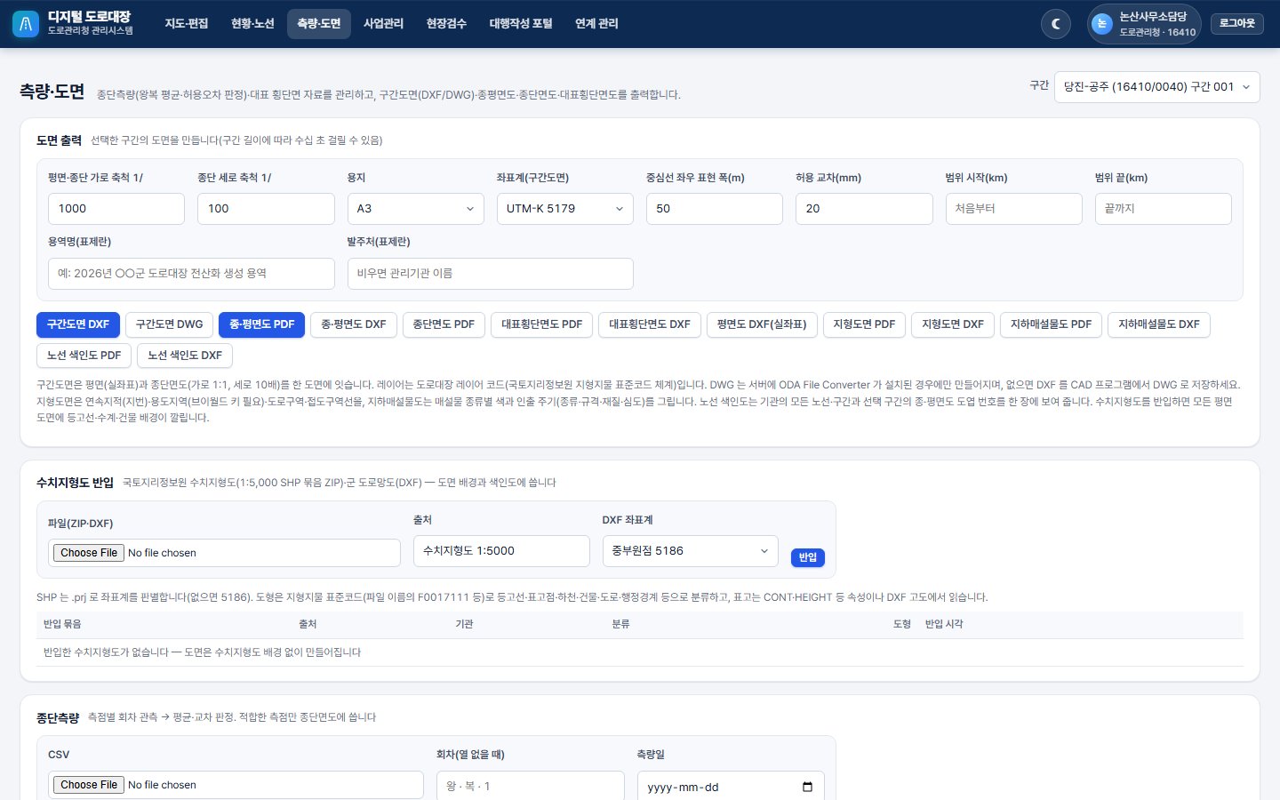The image size is (1280, 800).
Task: Open the 현황·노선 menu
Action: point(253,24)
